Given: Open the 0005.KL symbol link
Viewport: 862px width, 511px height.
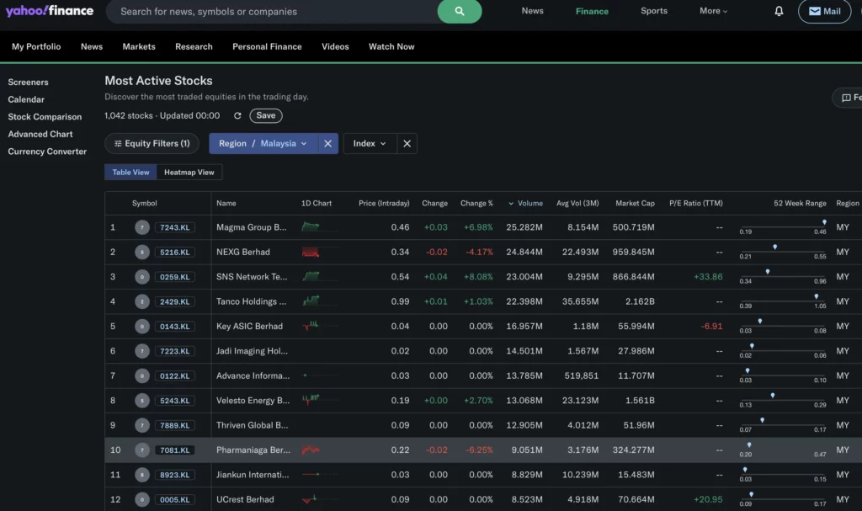Looking at the screenshot, I should pos(175,499).
